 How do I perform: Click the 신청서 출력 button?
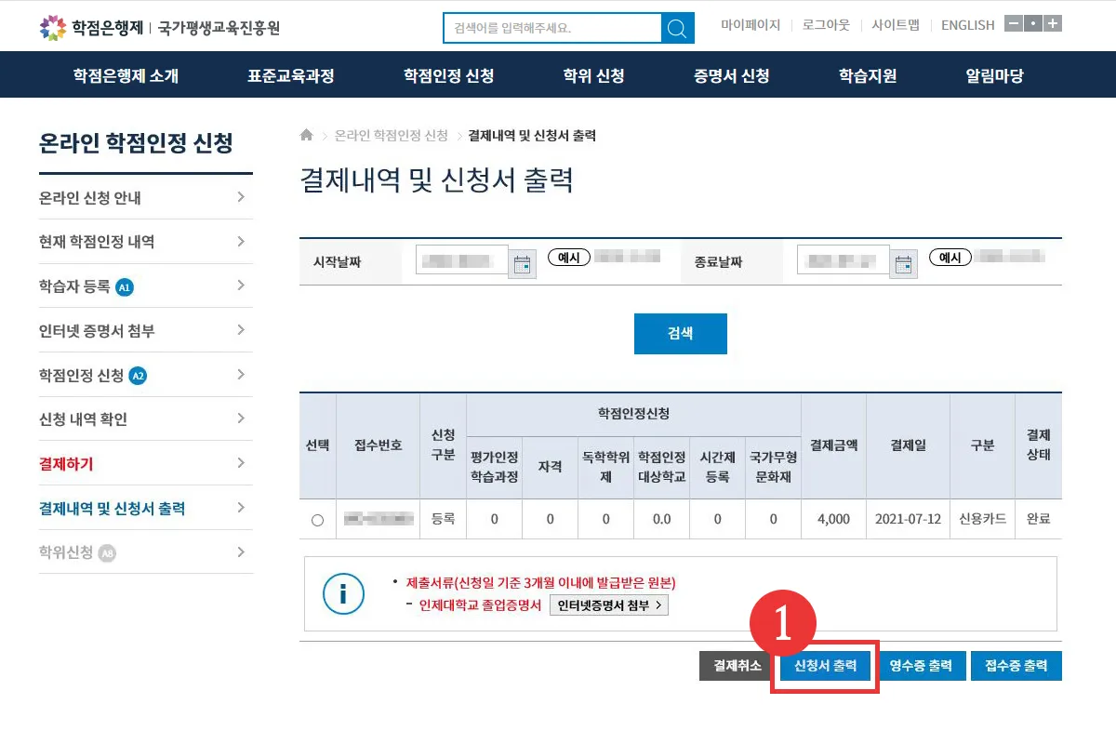point(824,665)
